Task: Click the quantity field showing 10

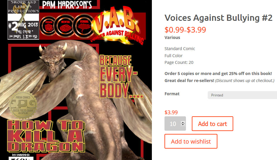Action: tap(173, 124)
